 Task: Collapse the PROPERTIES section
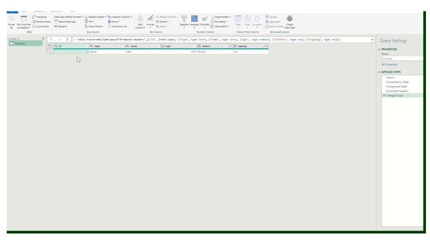coord(380,49)
